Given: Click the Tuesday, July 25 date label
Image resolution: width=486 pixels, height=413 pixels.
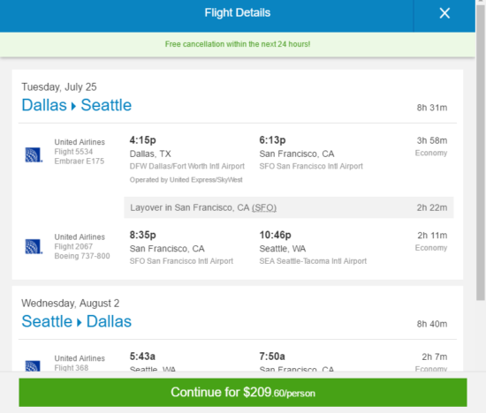Looking at the screenshot, I should [59, 87].
